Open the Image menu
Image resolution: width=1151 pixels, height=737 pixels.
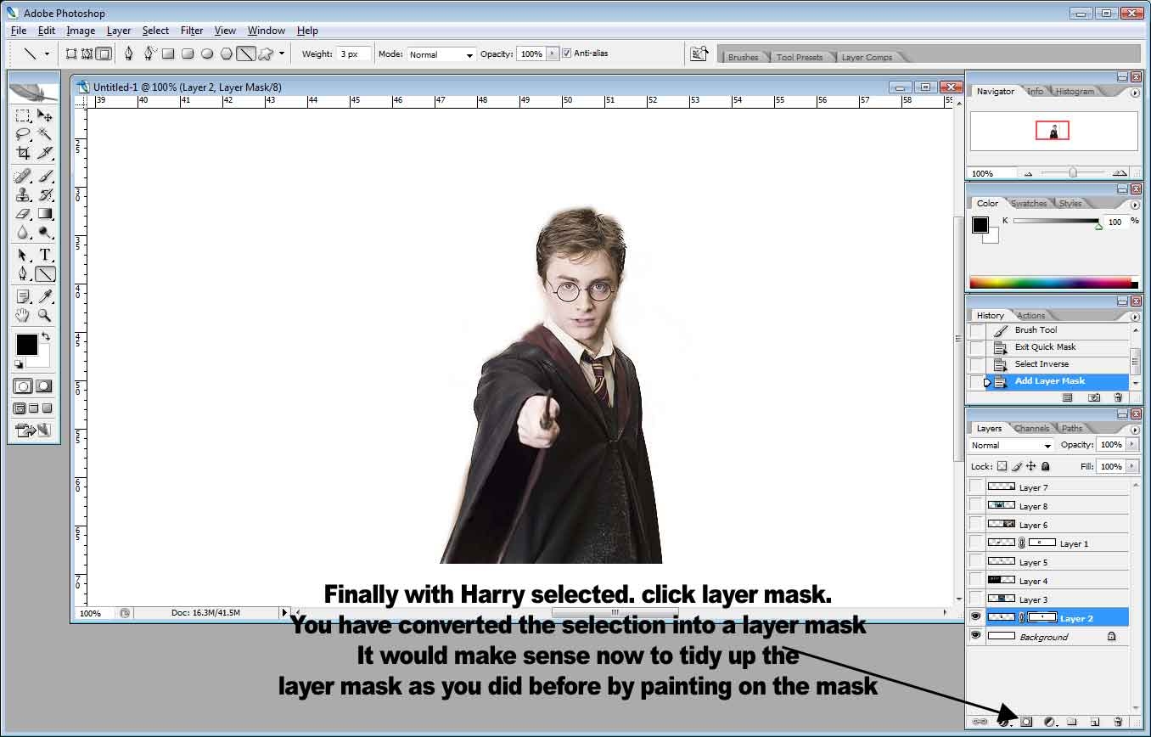pyautogui.click(x=81, y=31)
